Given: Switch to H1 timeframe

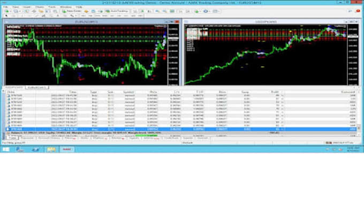Looking at the screenshot, I should point(112,16).
